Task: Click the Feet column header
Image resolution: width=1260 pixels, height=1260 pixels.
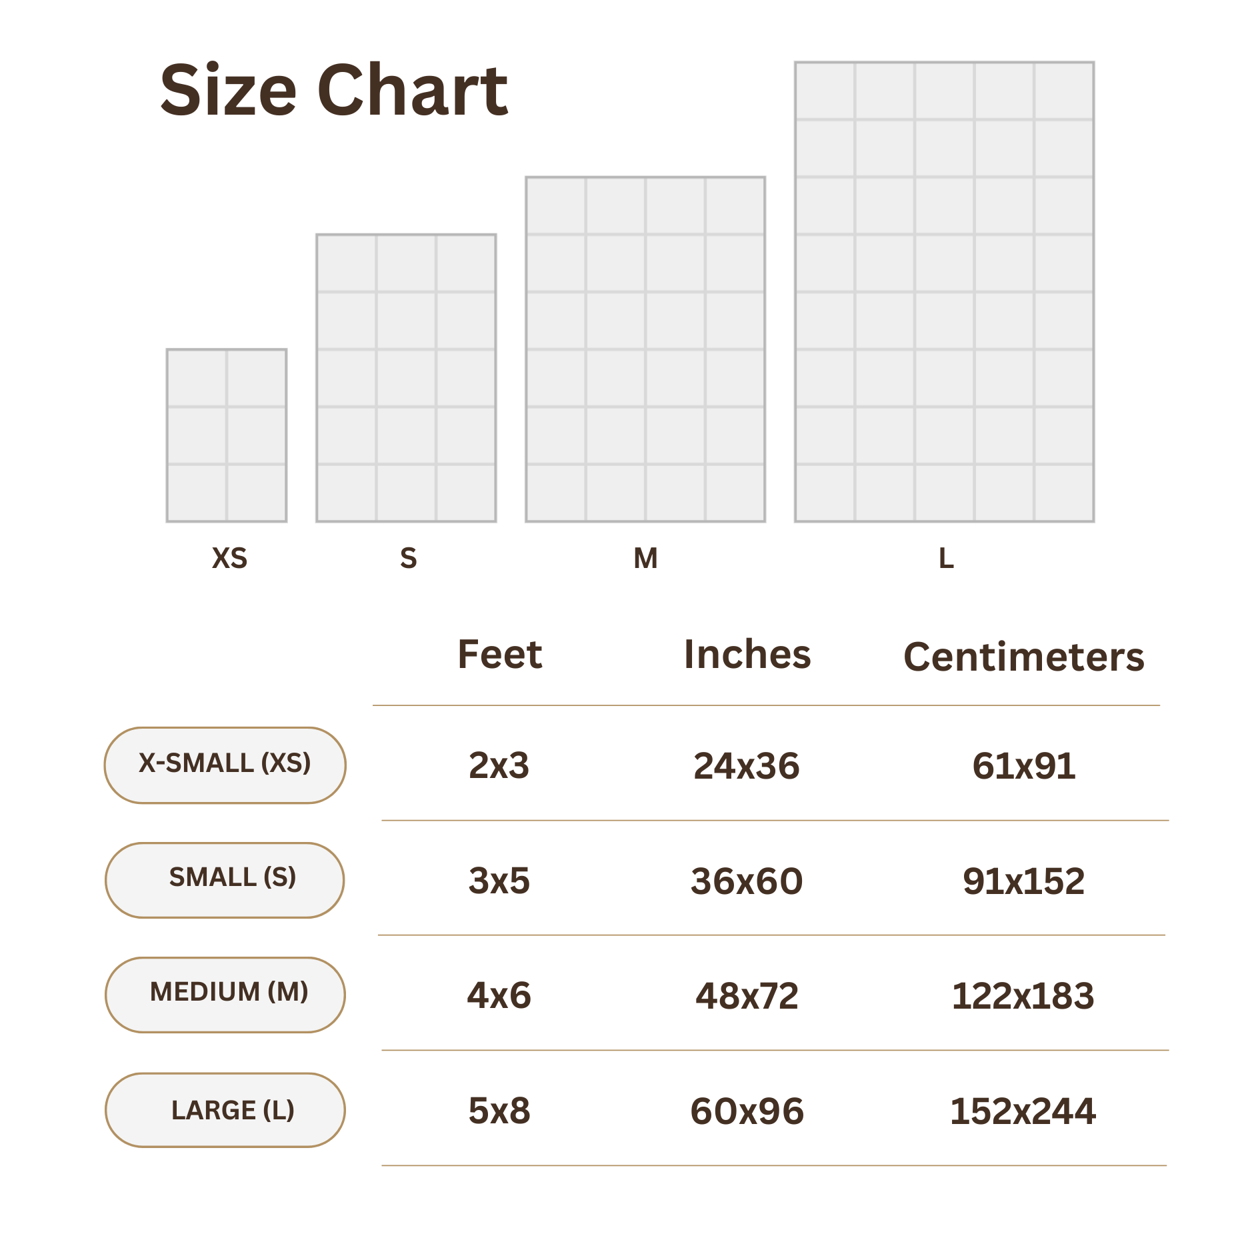Action: [499, 654]
